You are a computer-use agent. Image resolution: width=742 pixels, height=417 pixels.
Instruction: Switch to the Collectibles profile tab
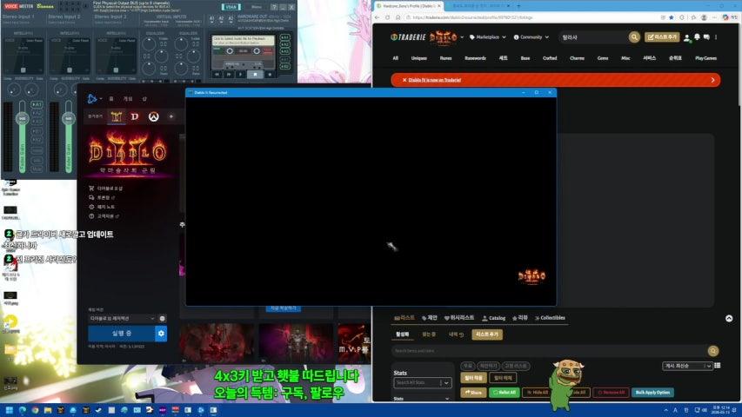[550, 318]
